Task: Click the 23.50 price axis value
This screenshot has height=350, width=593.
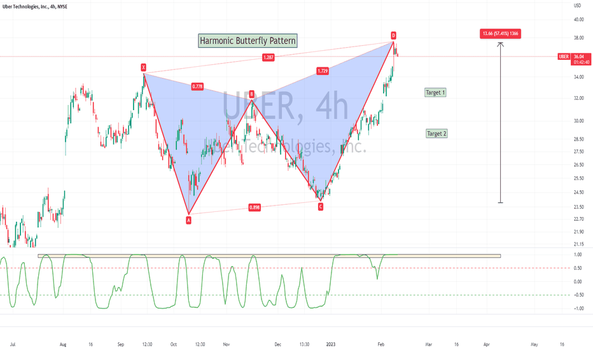Action: point(578,207)
